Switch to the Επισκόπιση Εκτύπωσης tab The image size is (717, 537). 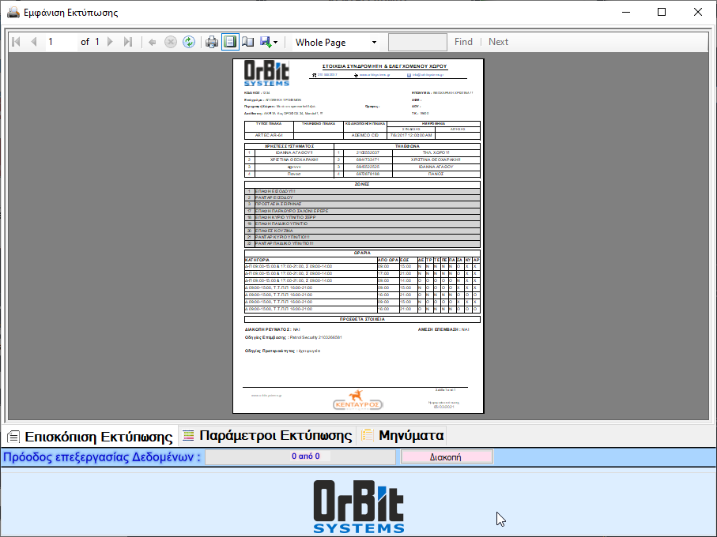(x=90, y=436)
